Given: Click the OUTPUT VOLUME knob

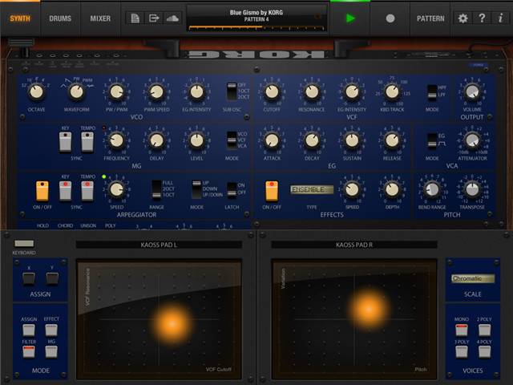Looking at the screenshot, I should 472,92.
